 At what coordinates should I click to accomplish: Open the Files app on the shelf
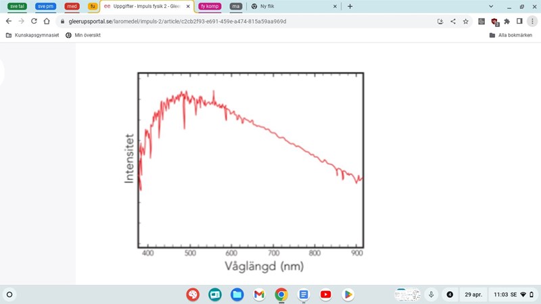pyautogui.click(x=237, y=295)
